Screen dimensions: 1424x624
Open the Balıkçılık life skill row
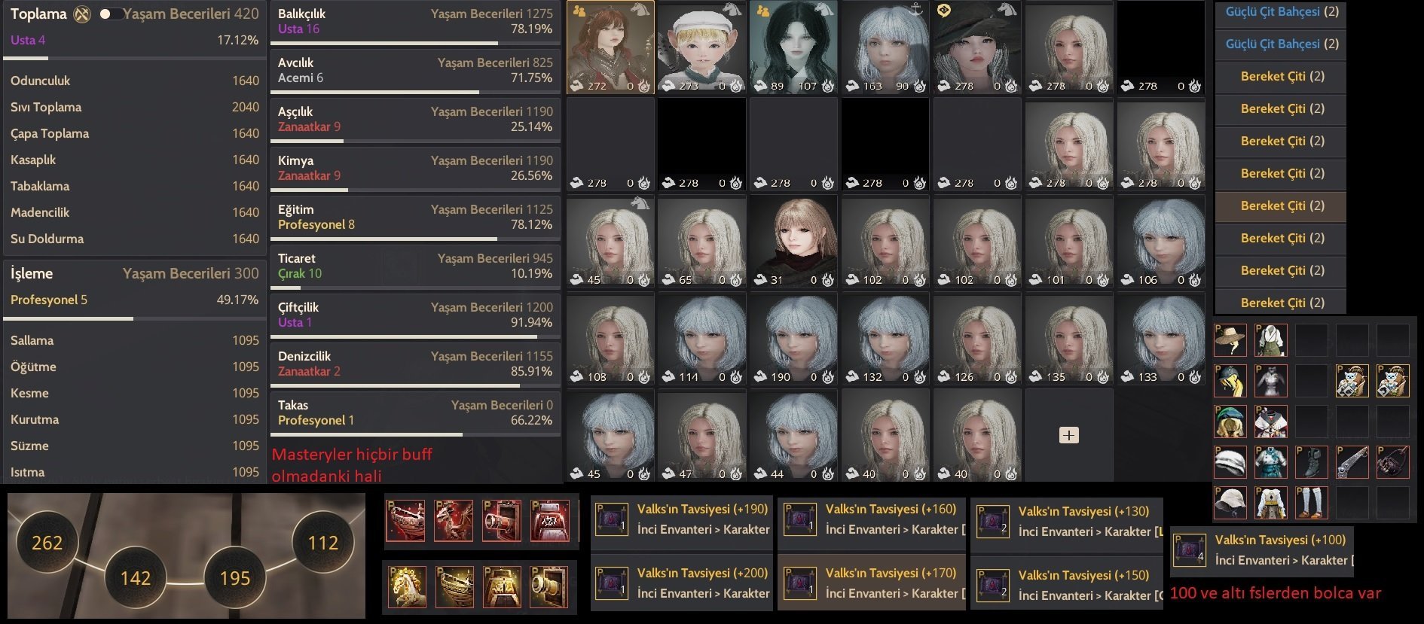pyautogui.click(x=415, y=23)
